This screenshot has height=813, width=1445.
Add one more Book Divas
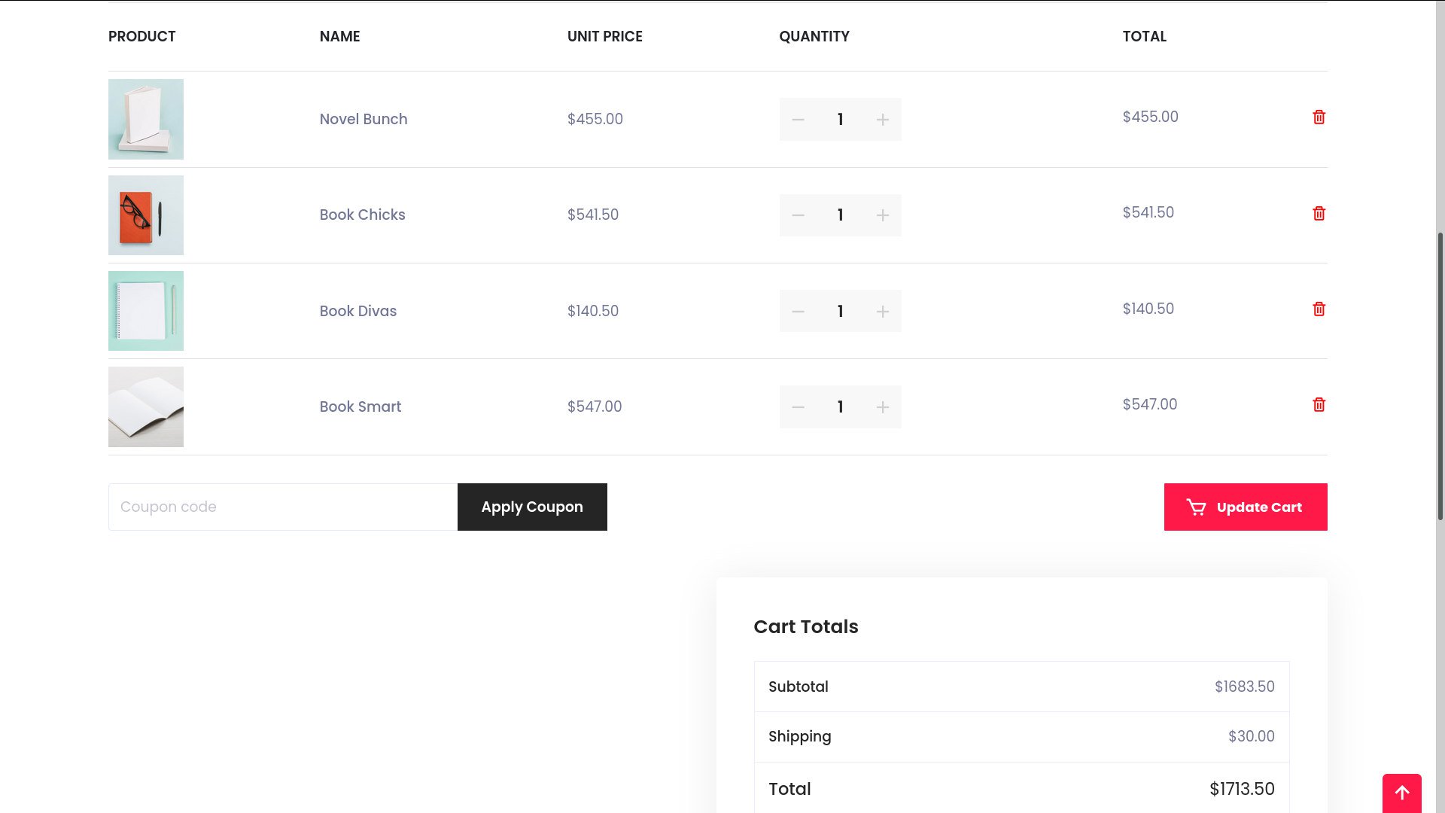(882, 312)
